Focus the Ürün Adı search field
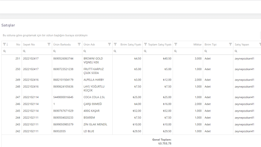The height and width of the screenshot is (147, 261). 97,51
